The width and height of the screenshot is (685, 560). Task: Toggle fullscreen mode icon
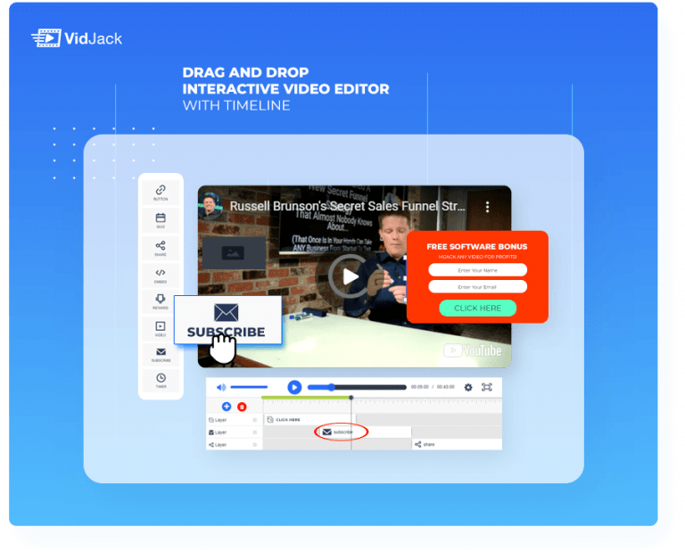click(x=486, y=387)
